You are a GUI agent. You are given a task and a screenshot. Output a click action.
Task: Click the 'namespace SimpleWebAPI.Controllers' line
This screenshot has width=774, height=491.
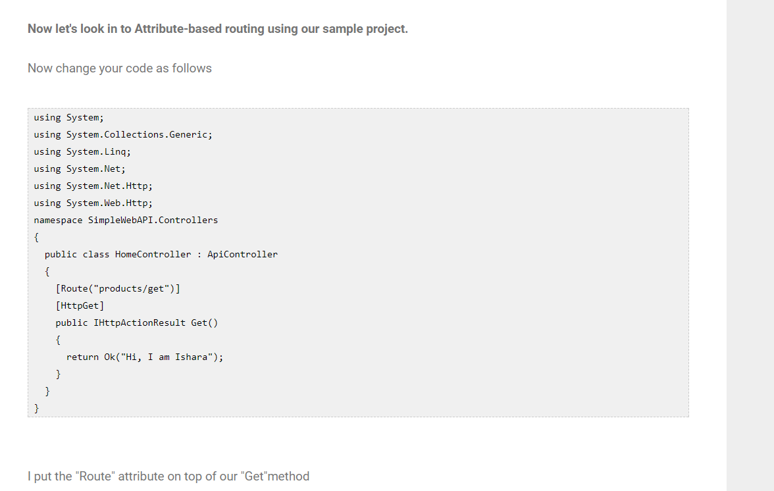coord(126,220)
